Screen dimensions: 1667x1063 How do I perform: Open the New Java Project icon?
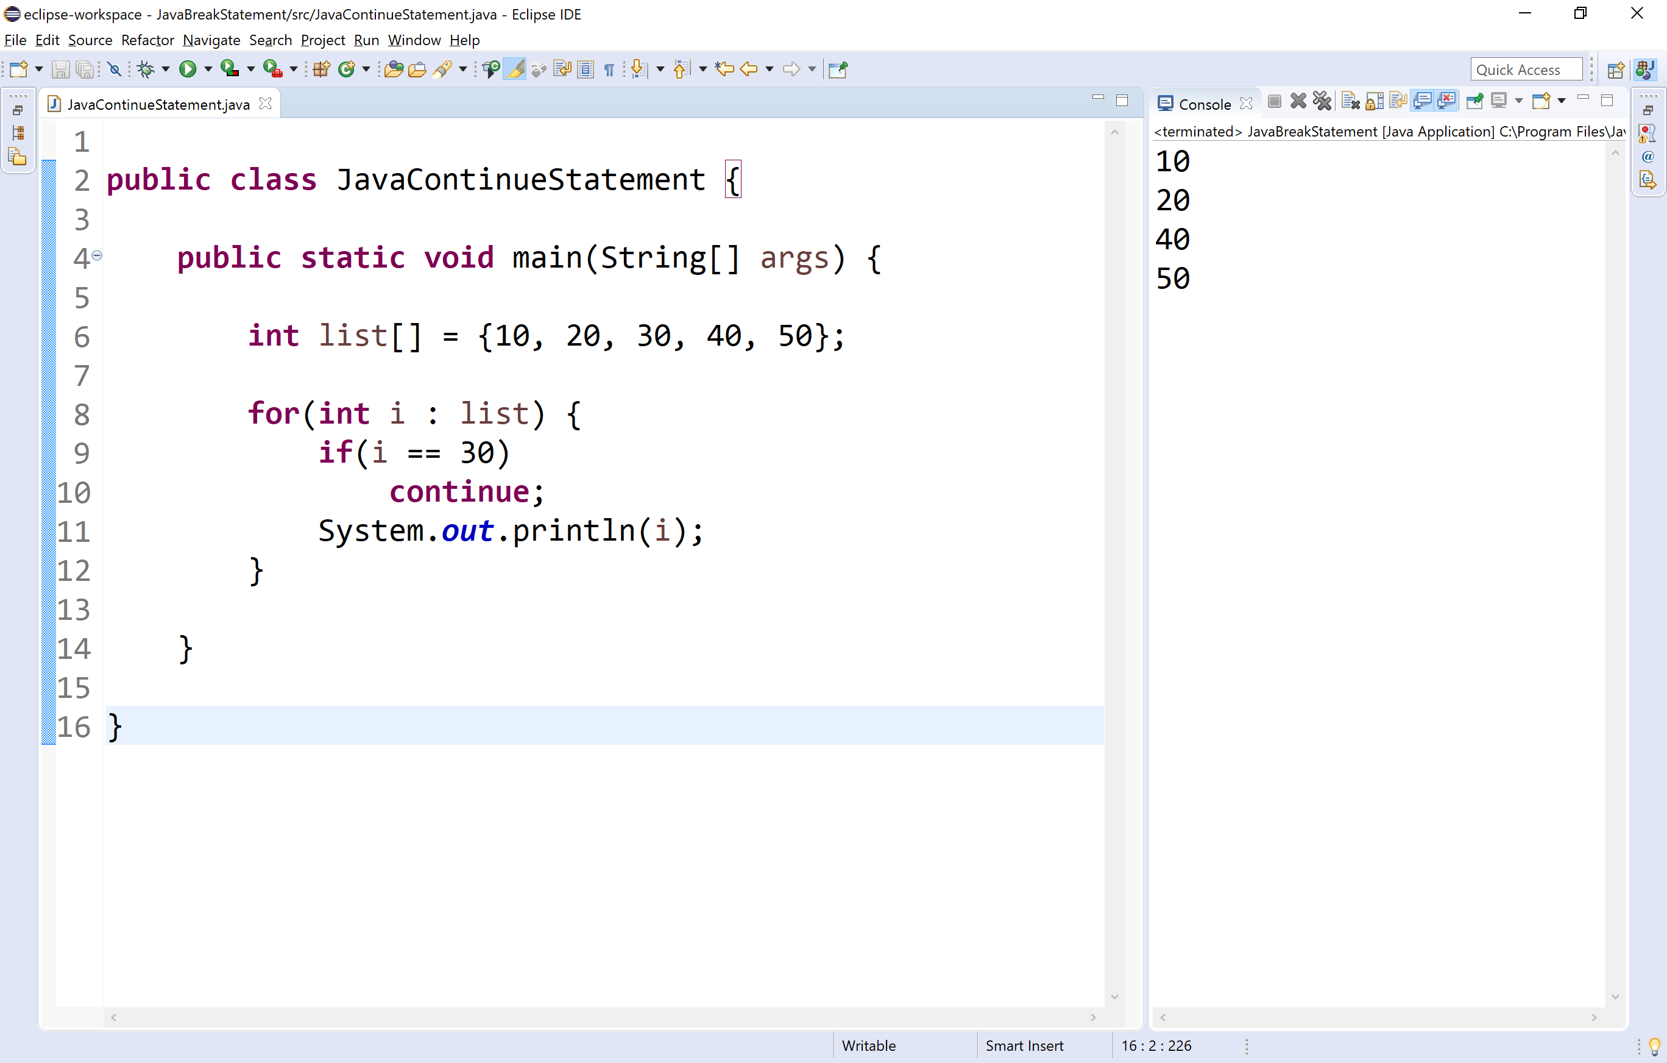[320, 68]
